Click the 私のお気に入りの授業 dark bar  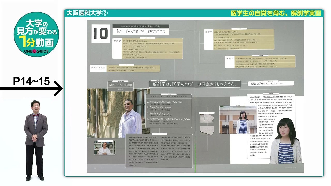pos(141,26)
